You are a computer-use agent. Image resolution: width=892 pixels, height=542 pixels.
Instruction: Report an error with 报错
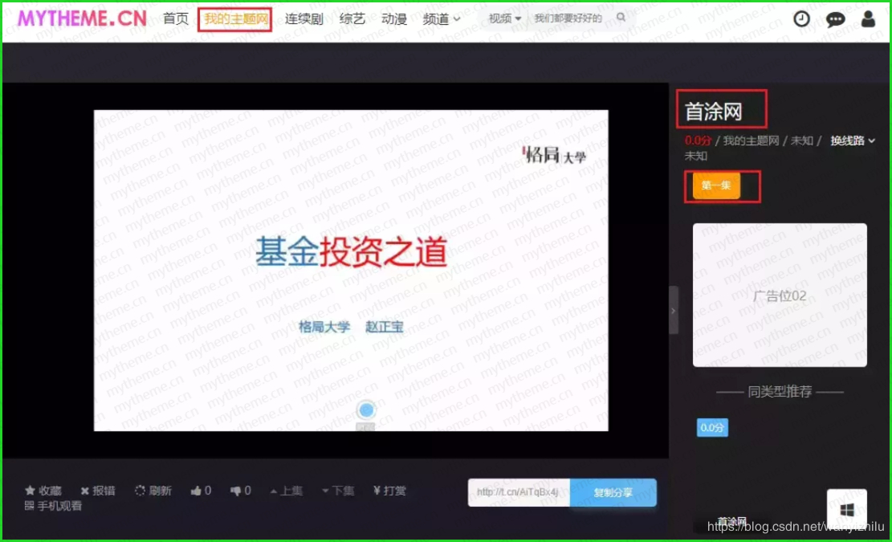(98, 491)
